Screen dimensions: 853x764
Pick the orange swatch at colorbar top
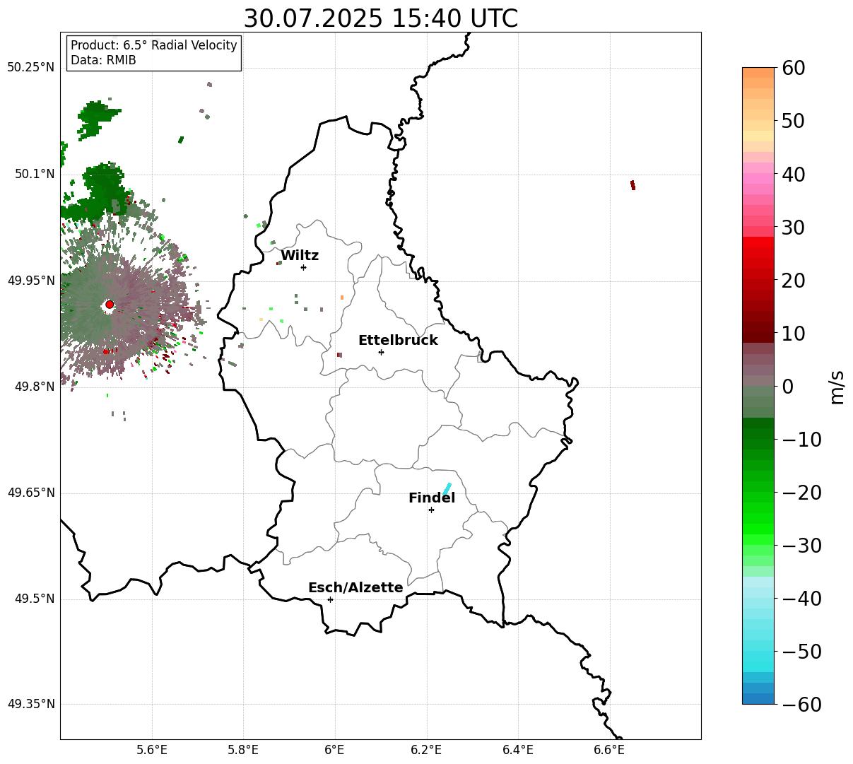click(x=758, y=73)
